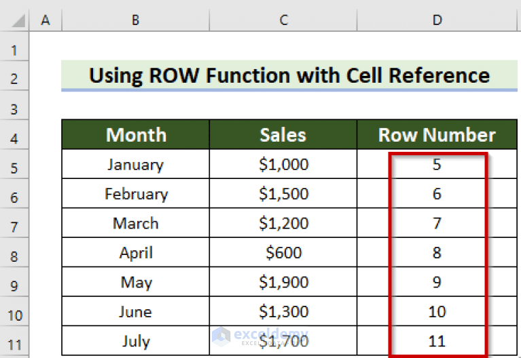This screenshot has height=358, width=521.
Task: Select row 5 header
Action: (14, 164)
